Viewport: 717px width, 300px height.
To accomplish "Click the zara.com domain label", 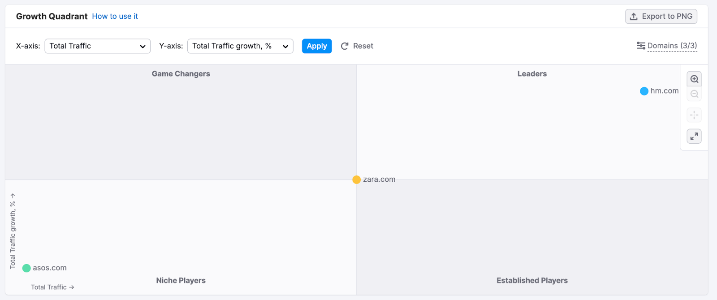I will [379, 180].
